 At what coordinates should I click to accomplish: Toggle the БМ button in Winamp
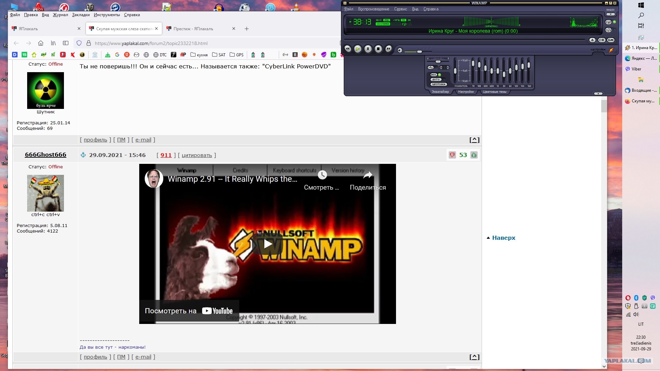[611, 40]
